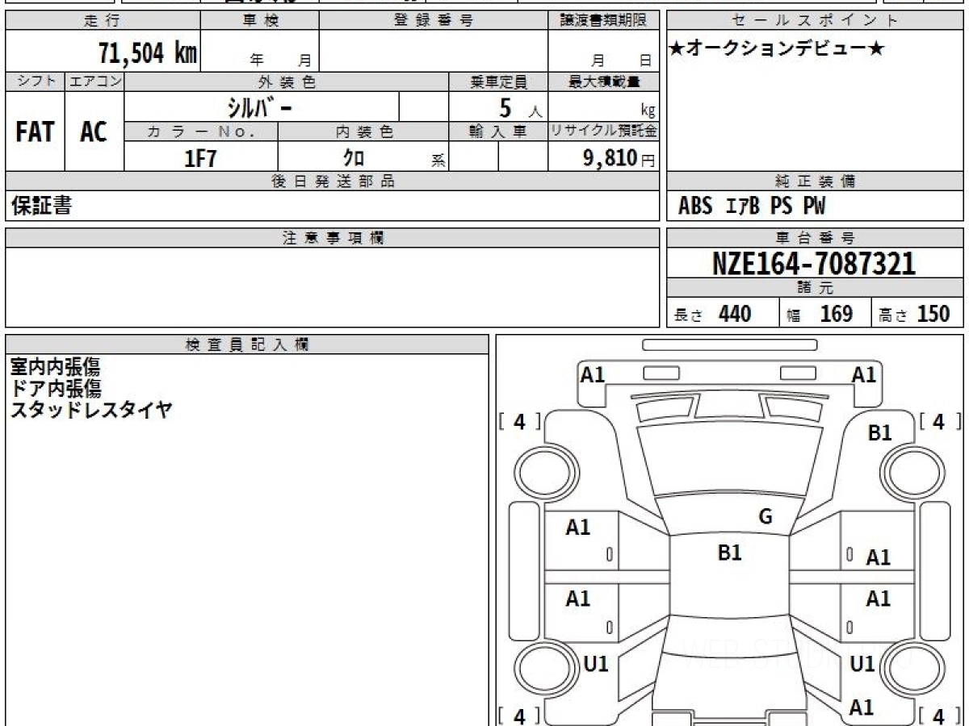Click the 検査員記入欄 header
Image resolution: width=969 pixels, height=726 pixels.
point(247,344)
